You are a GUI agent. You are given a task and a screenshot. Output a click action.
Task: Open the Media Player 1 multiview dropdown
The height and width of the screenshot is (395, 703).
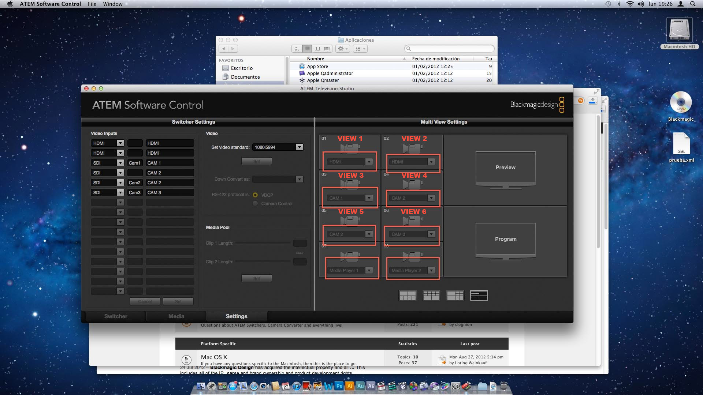click(350, 270)
